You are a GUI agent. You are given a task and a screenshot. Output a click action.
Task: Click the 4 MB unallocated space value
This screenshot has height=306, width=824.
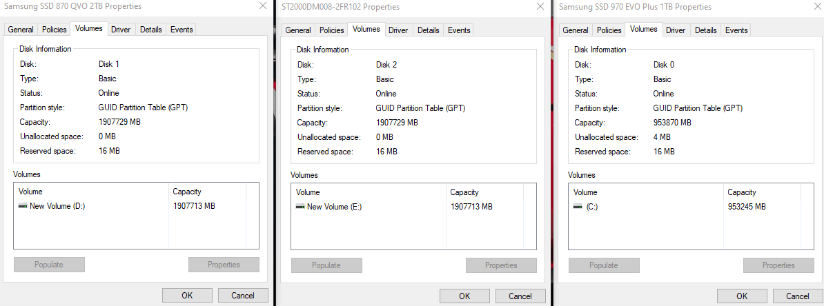click(x=662, y=137)
